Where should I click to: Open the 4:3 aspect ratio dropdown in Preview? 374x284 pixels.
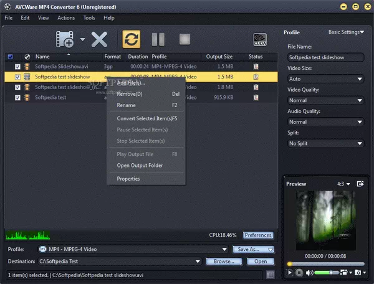(x=343, y=184)
